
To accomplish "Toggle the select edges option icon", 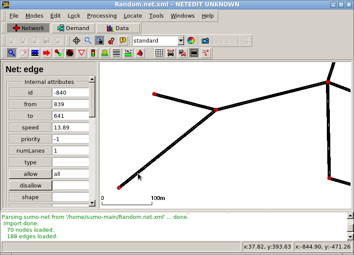I will click(x=194, y=53).
